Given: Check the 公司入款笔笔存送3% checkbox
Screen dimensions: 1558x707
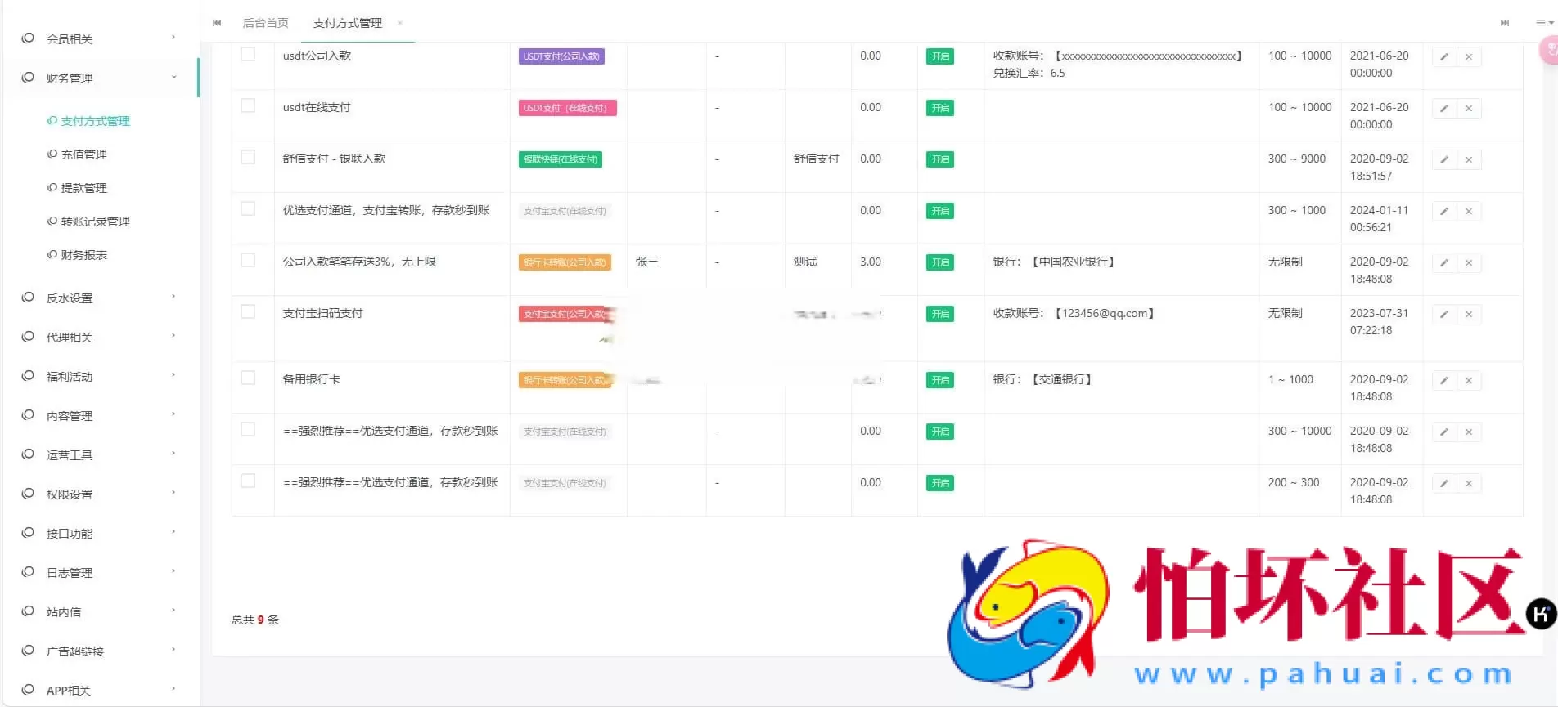Looking at the screenshot, I should pyautogui.click(x=248, y=260).
